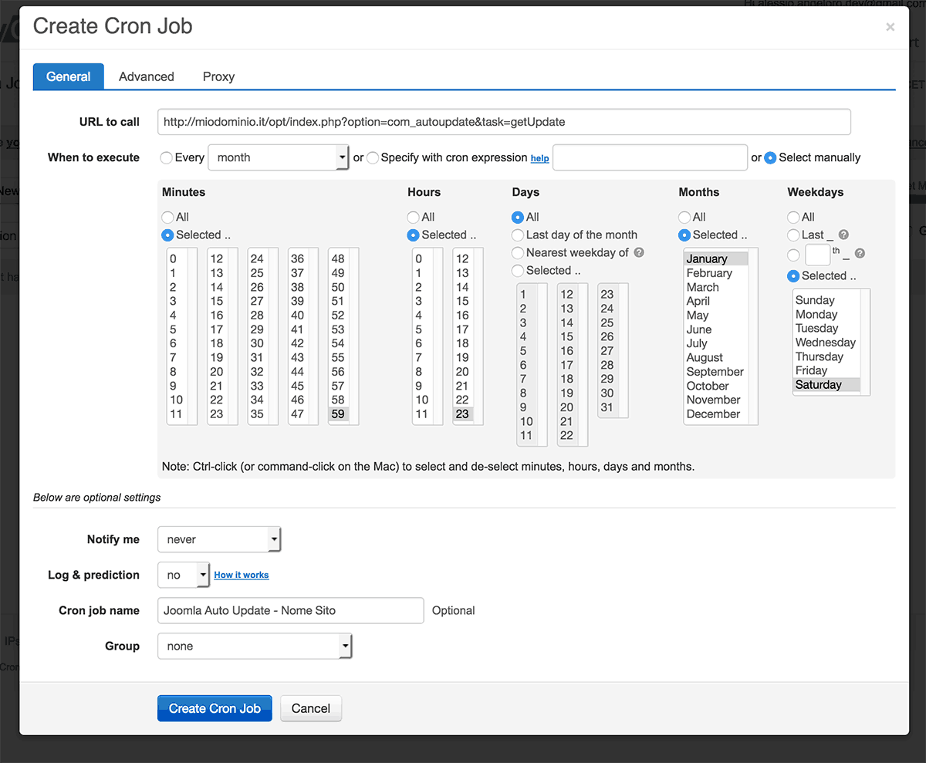Select Last day of the month option
926x763 pixels.
pyautogui.click(x=518, y=235)
